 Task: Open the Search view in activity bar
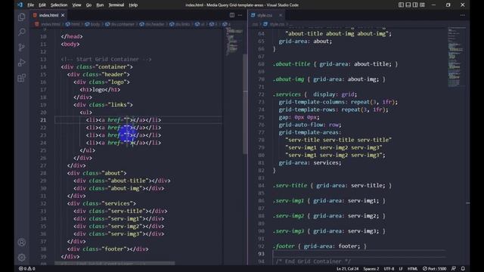(22, 32)
